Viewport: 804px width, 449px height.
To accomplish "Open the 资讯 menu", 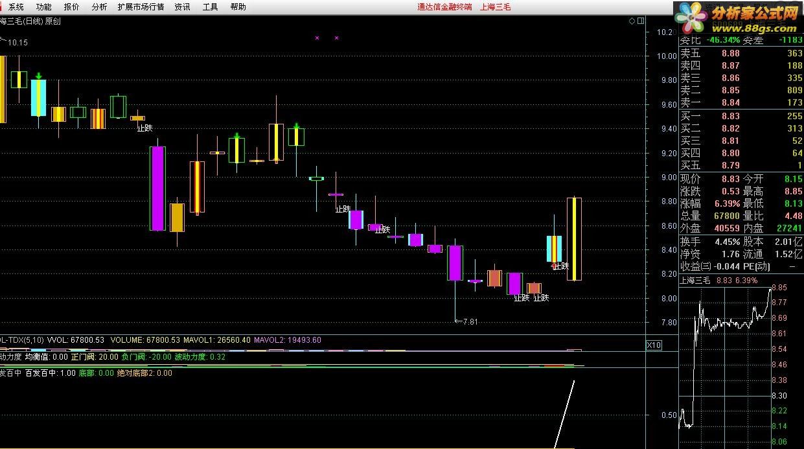I will tap(183, 7).
